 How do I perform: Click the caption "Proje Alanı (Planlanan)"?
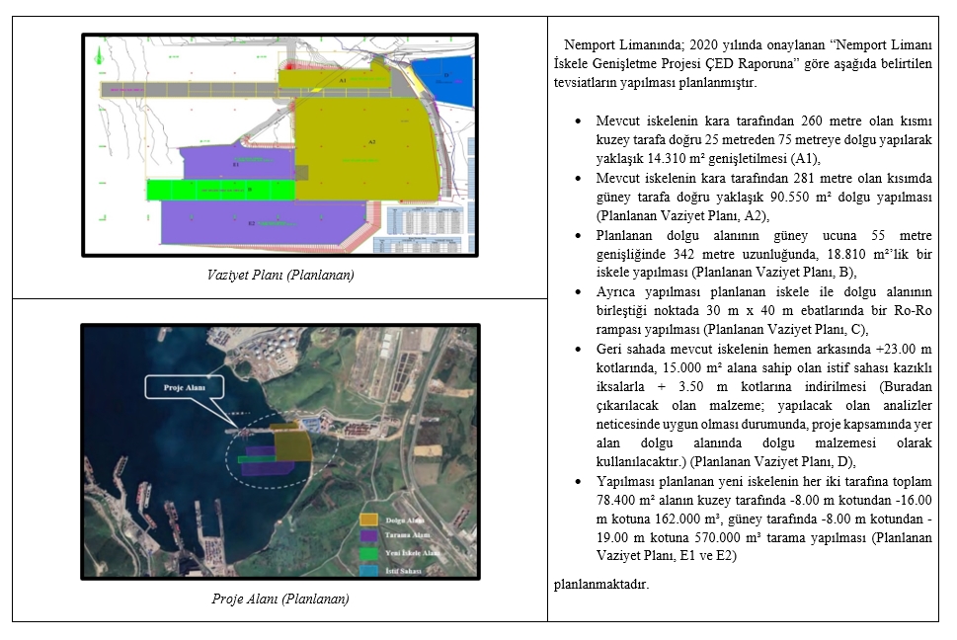click(280, 599)
